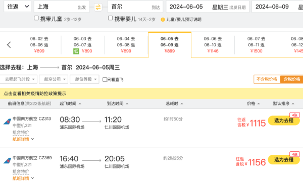The width and height of the screenshot is (303, 184).
Task: Click the 航班信息 column header
Action: (29, 103)
